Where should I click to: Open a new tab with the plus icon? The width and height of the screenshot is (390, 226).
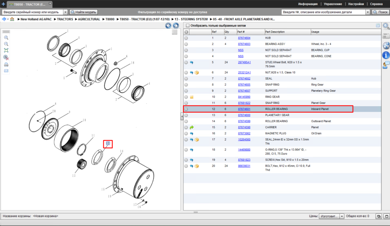coord(3,4)
